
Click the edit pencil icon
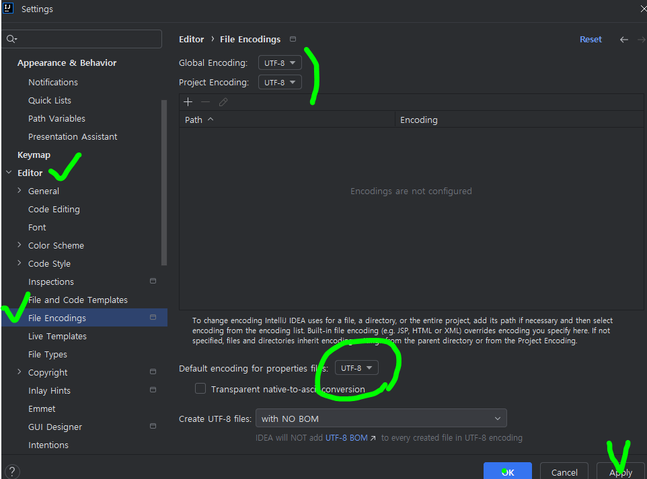tap(223, 102)
